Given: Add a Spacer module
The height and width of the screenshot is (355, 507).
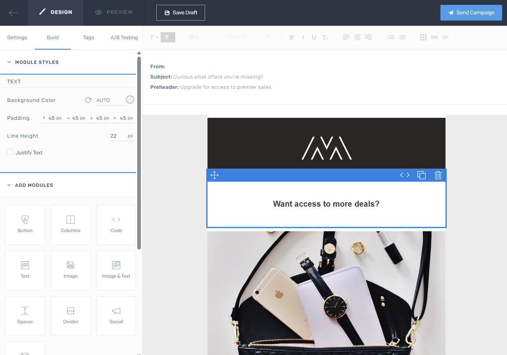Looking at the screenshot, I should (x=25, y=316).
